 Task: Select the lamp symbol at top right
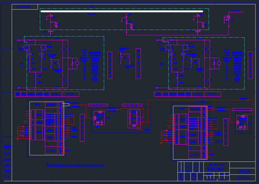point(228,17)
